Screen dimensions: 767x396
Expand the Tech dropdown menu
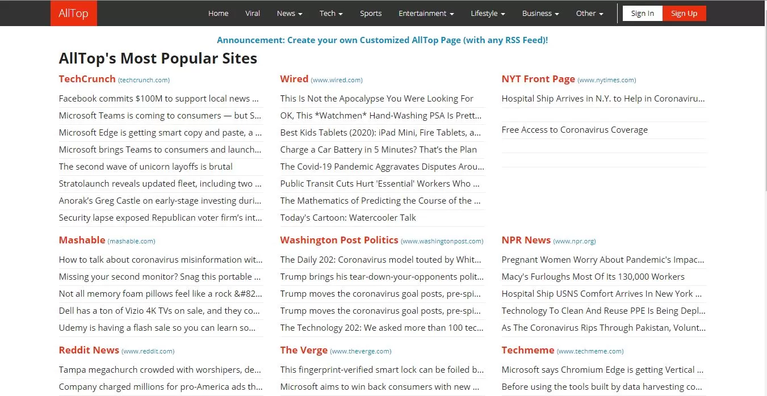[x=331, y=13]
